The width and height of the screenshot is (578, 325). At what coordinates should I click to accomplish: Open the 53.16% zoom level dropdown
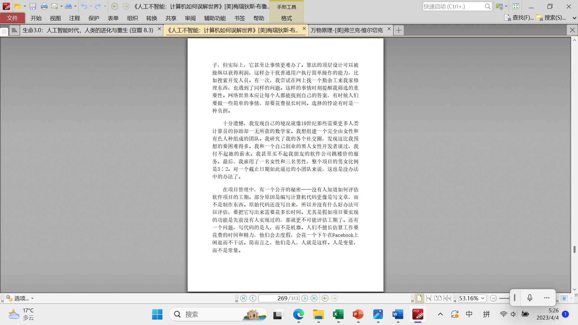coord(483,298)
